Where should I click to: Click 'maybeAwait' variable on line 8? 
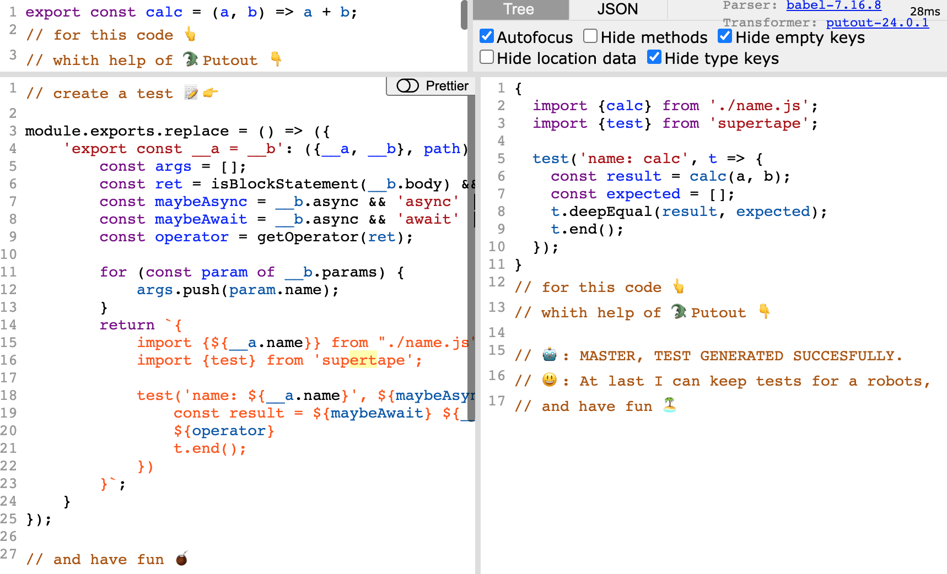tap(201, 219)
